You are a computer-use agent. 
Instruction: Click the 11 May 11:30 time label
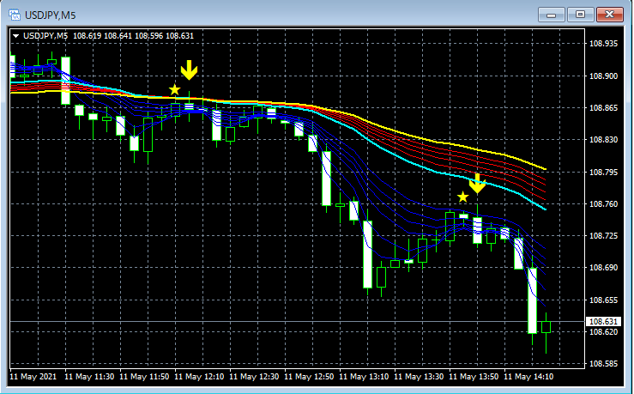tap(89, 377)
